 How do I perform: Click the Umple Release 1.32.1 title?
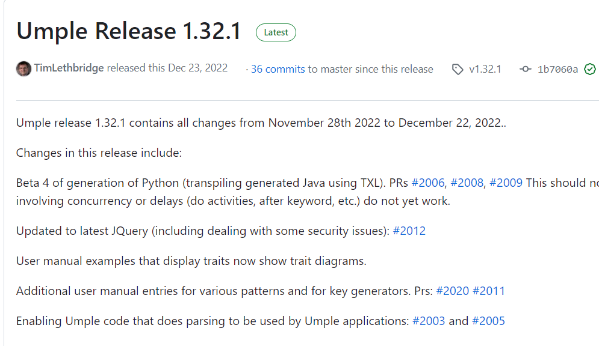point(129,31)
